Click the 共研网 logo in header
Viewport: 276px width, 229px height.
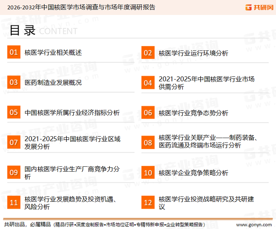(259, 7)
